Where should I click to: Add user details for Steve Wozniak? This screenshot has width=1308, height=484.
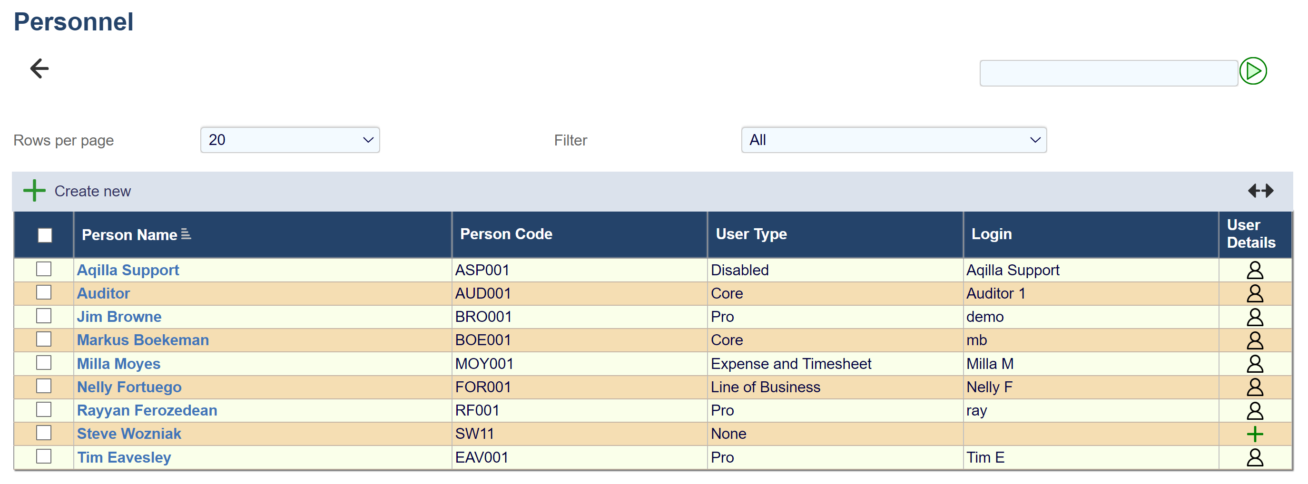coord(1254,434)
